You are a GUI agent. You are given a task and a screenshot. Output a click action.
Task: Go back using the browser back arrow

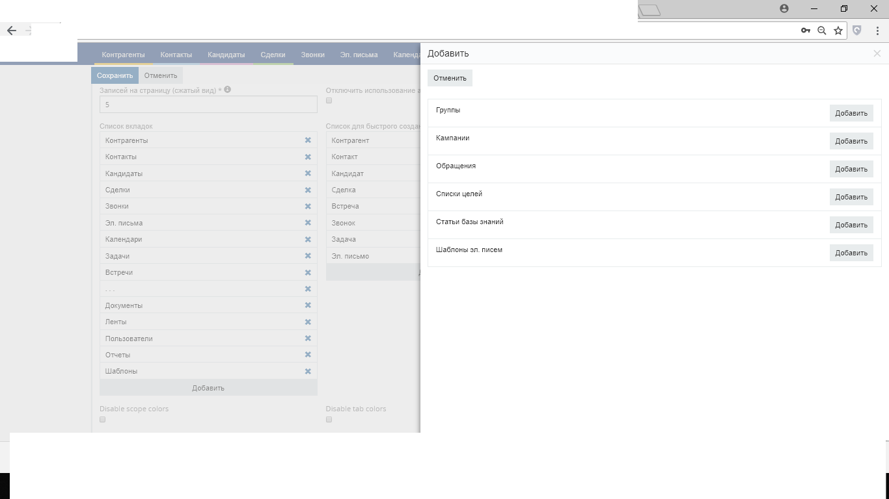[x=12, y=31]
